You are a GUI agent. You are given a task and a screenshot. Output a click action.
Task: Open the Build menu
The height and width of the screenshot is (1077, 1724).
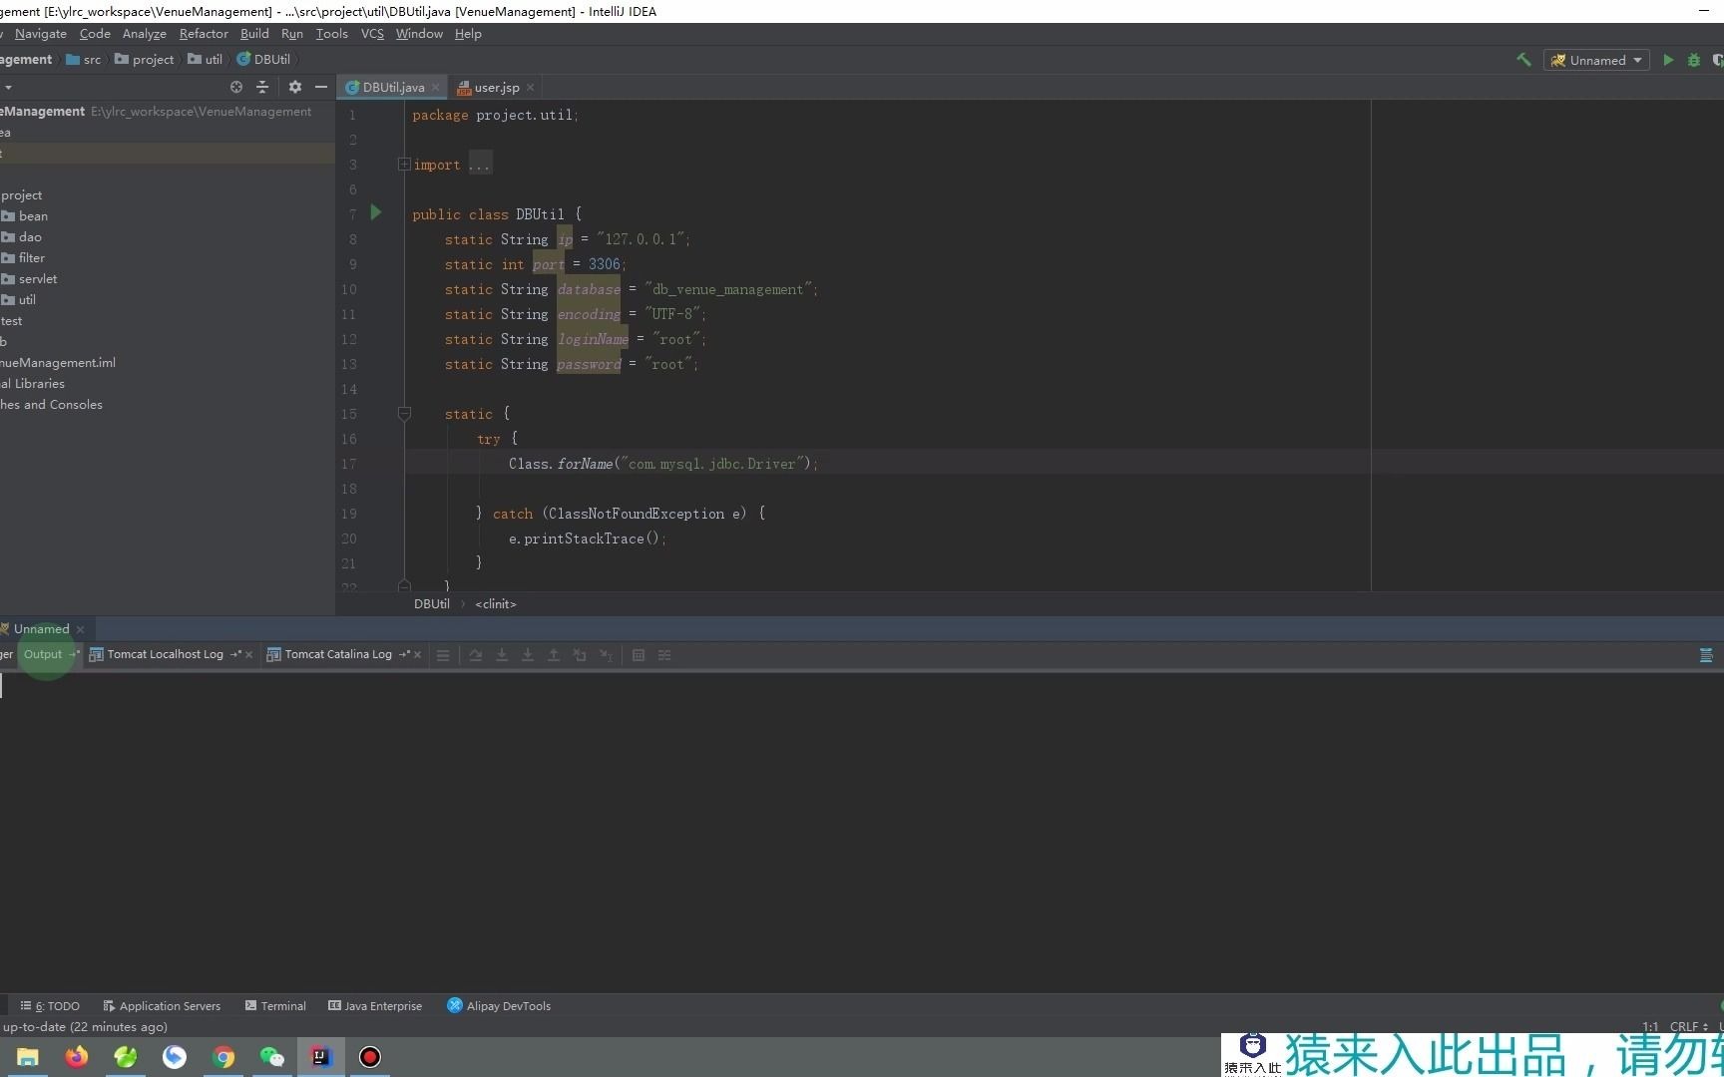pyautogui.click(x=254, y=33)
